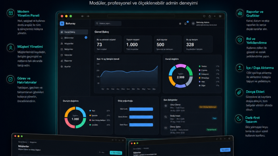Open Görevler in the sidebar
This screenshot has width=278, height=156.
[x=74, y=55]
